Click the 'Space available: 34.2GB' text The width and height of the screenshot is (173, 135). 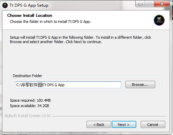[29, 106]
